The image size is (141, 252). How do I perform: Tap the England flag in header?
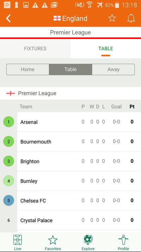point(57,18)
